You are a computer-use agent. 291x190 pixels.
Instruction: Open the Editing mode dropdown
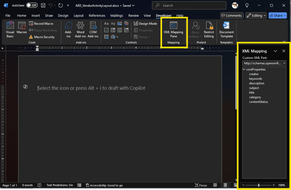(x=256, y=16)
